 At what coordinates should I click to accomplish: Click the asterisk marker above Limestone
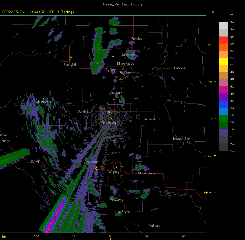(43, 99)
